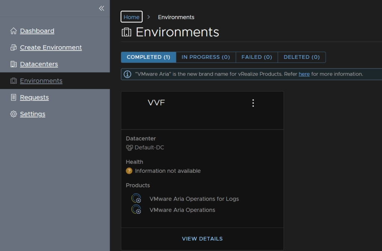The height and width of the screenshot is (251, 382).
Task: Click the info icon in the banner
Action: coord(128,74)
